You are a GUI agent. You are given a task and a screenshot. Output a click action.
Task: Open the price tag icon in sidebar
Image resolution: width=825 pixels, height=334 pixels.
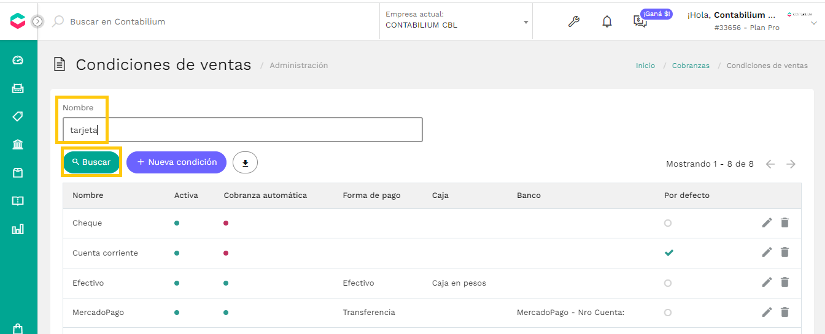point(18,116)
